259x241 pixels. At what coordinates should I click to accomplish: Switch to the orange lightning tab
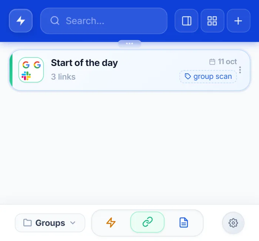[111, 223]
